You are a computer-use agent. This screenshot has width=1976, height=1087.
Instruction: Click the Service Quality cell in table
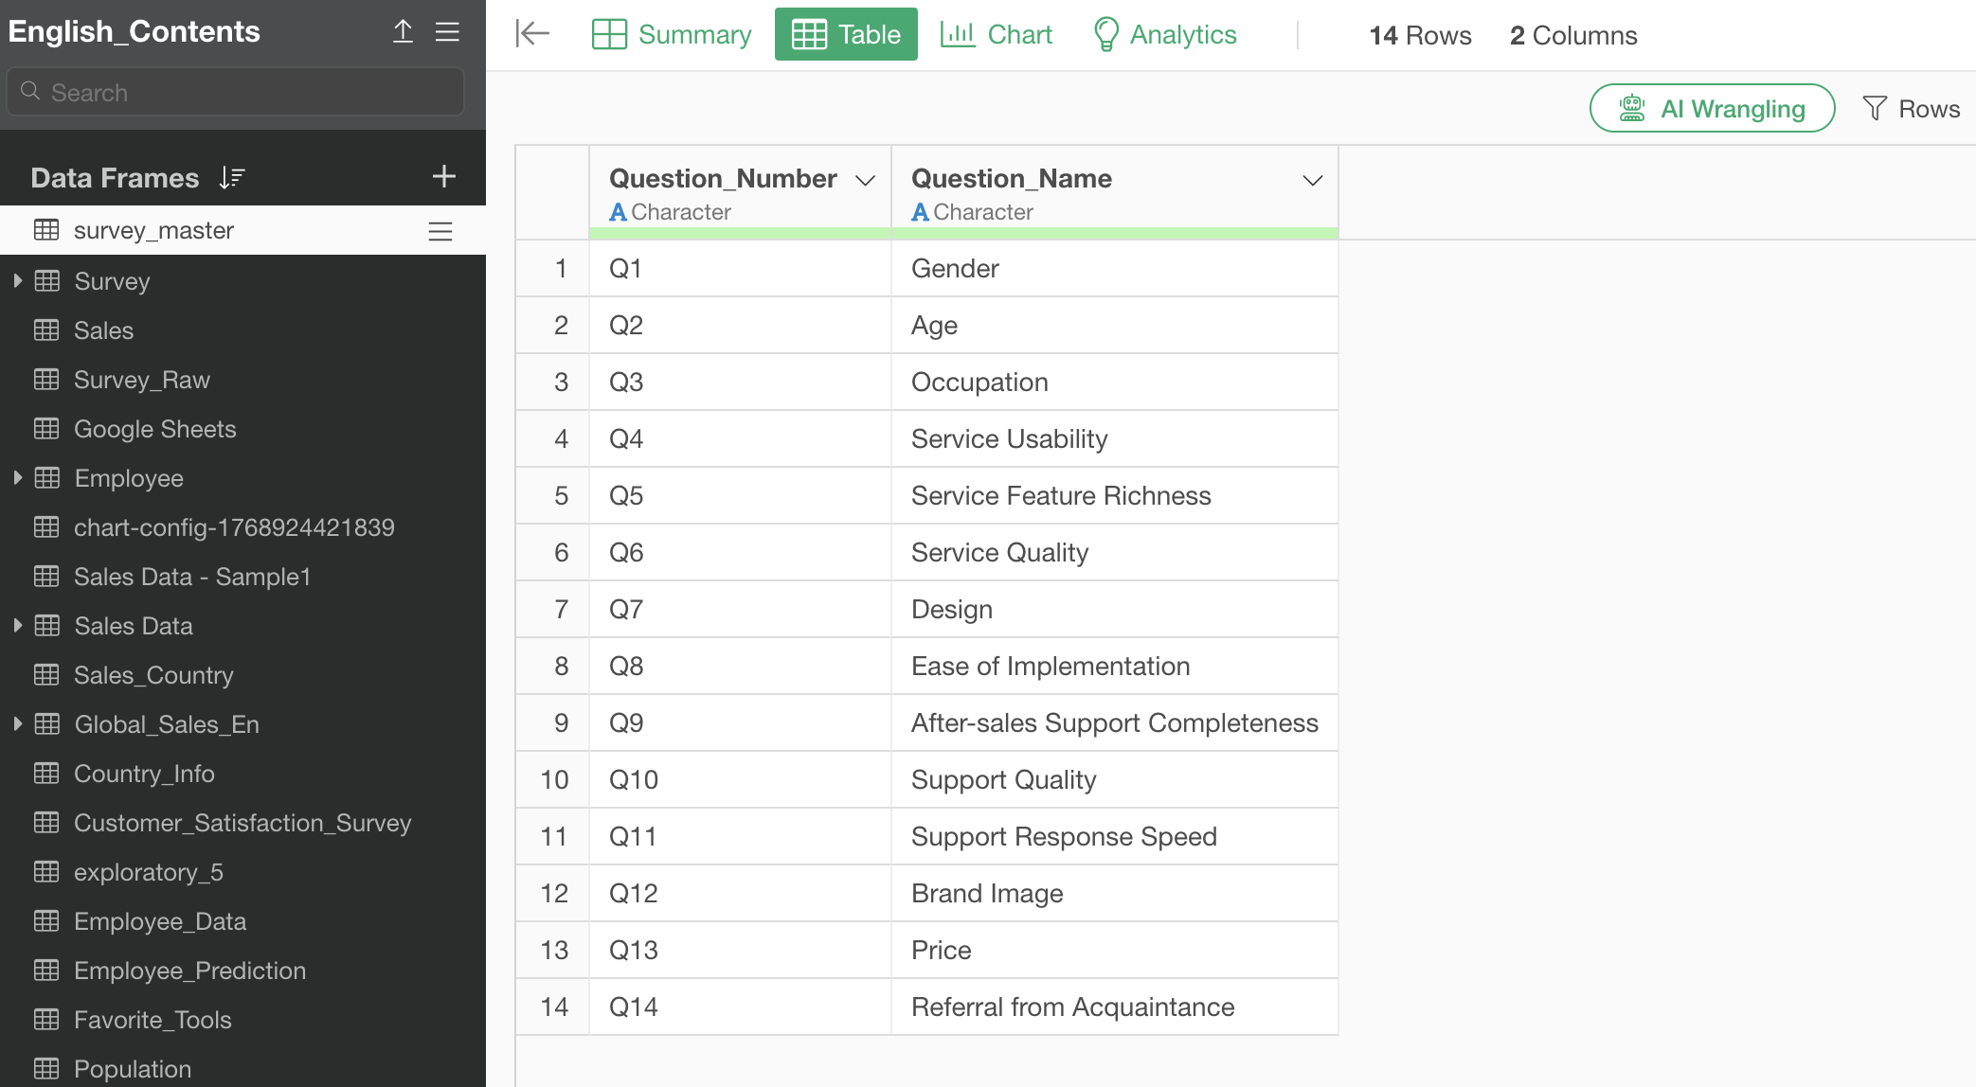[999, 553]
